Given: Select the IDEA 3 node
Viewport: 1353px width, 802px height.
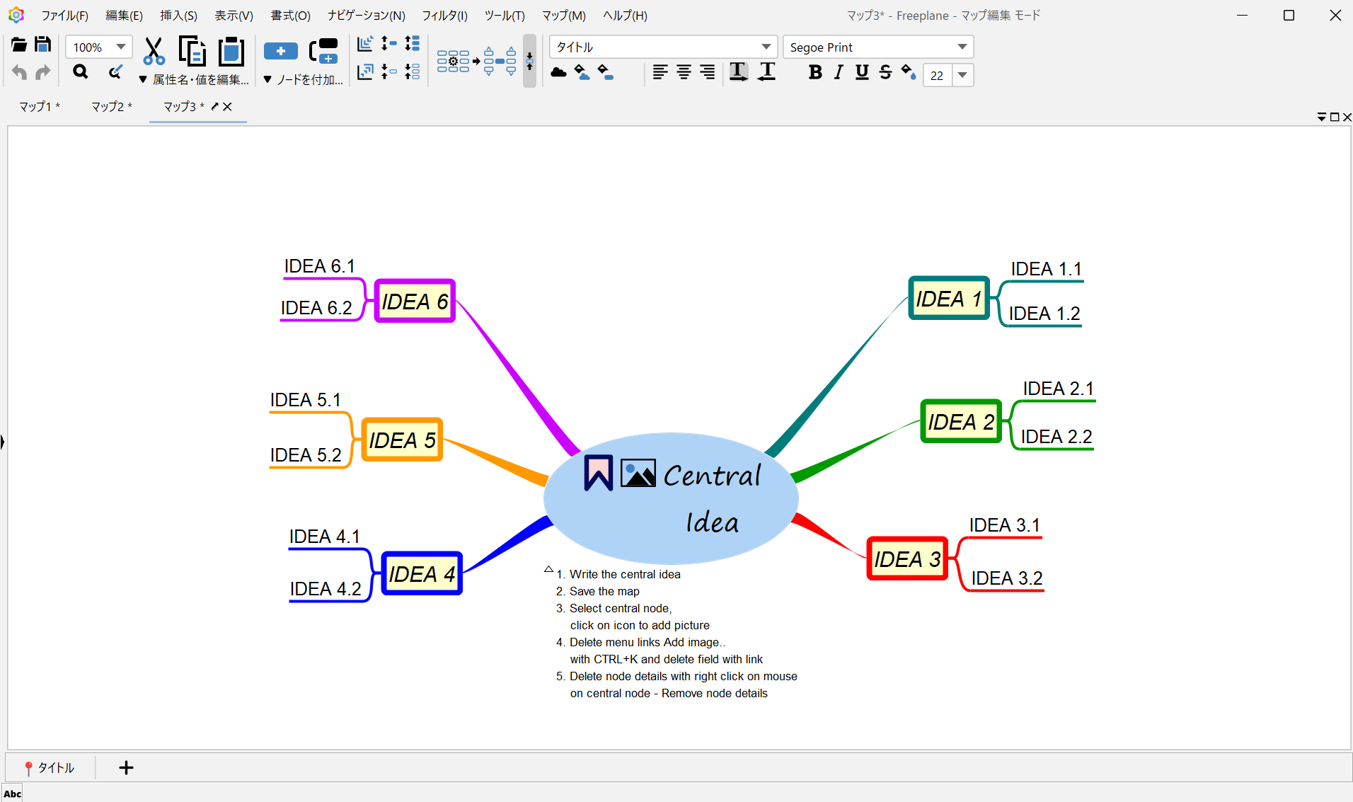Looking at the screenshot, I should coord(906,558).
